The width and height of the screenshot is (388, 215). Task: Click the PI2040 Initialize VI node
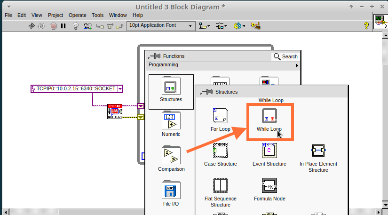pyautogui.click(x=115, y=111)
